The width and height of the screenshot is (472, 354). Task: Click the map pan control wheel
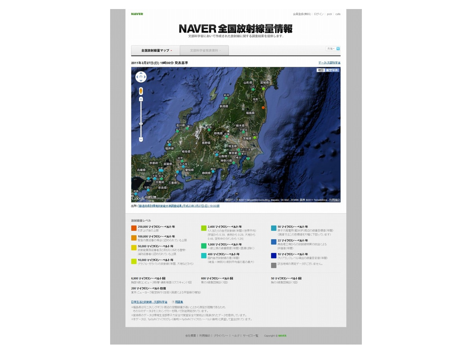tap(141, 77)
